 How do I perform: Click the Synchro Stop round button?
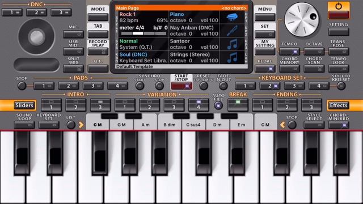pyautogui.click(x=159, y=86)
